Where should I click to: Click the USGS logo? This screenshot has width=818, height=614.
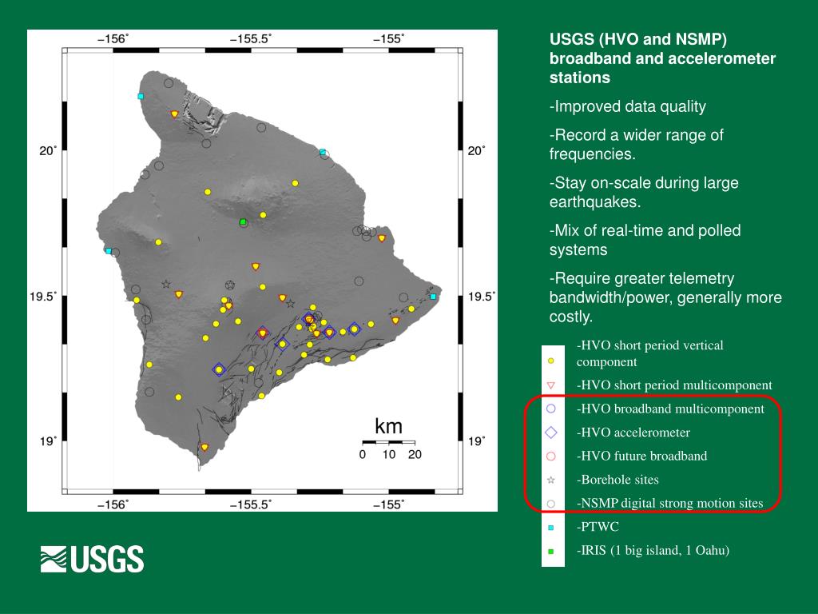coord(93,559)
